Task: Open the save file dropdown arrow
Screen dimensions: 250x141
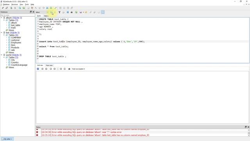Action: point(83,12)
